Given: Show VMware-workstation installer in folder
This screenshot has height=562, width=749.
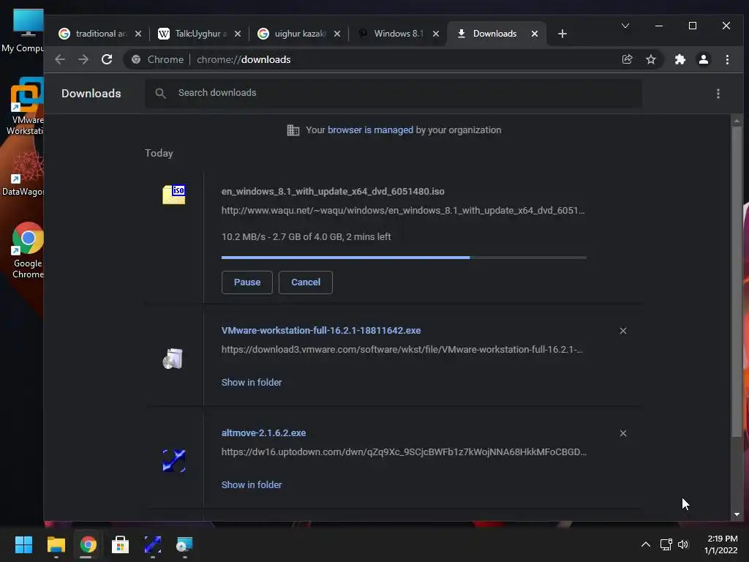Looking at the screenshot, I should click(252, 382).
